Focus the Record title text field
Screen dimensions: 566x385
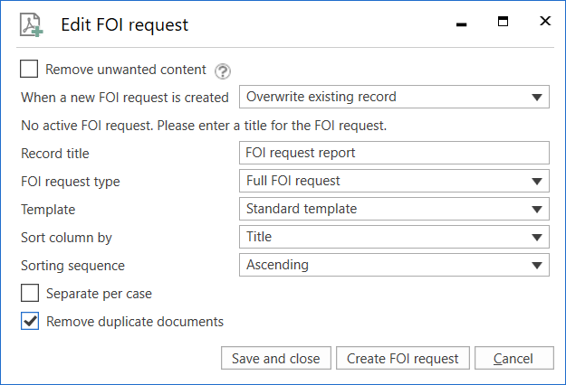(x=394, y=153)
